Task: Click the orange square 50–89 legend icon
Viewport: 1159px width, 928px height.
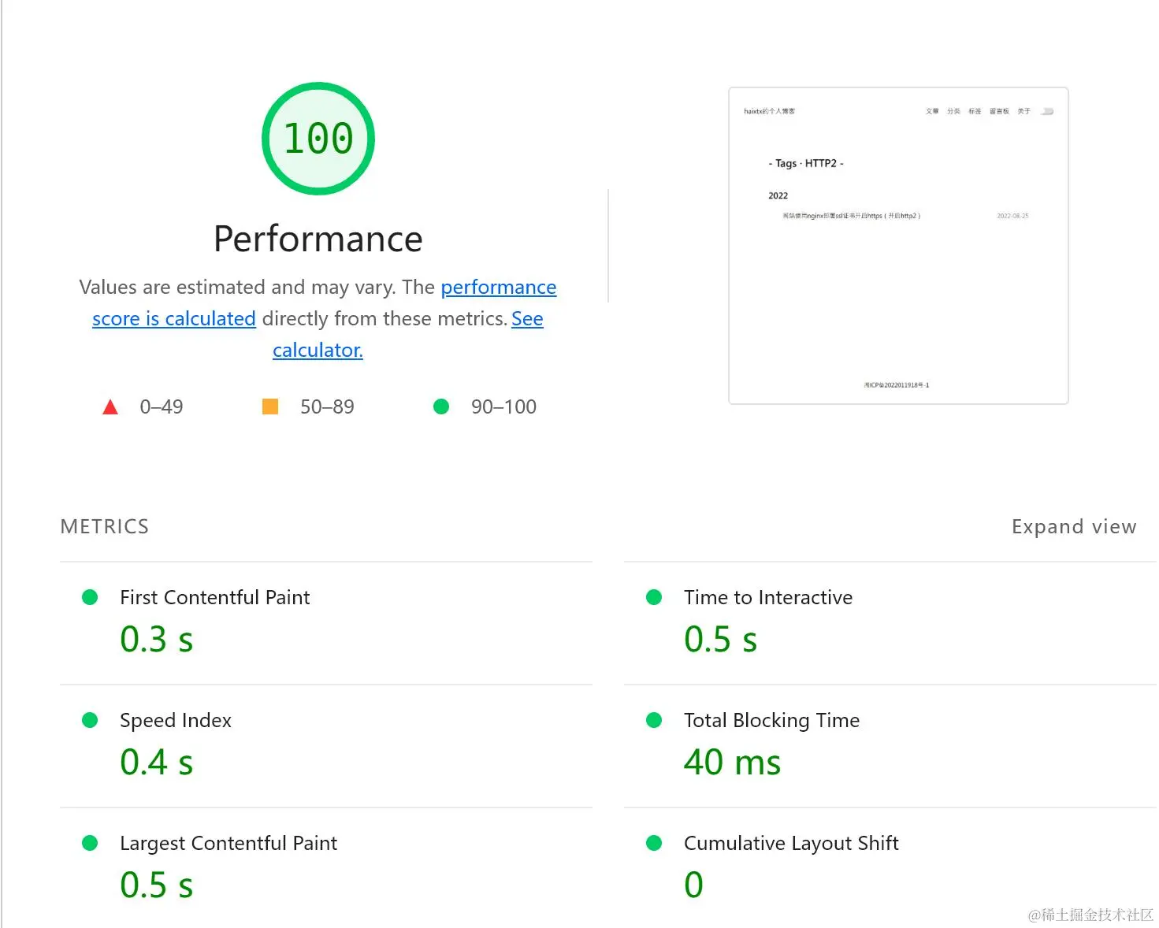Action: (270, 406)
